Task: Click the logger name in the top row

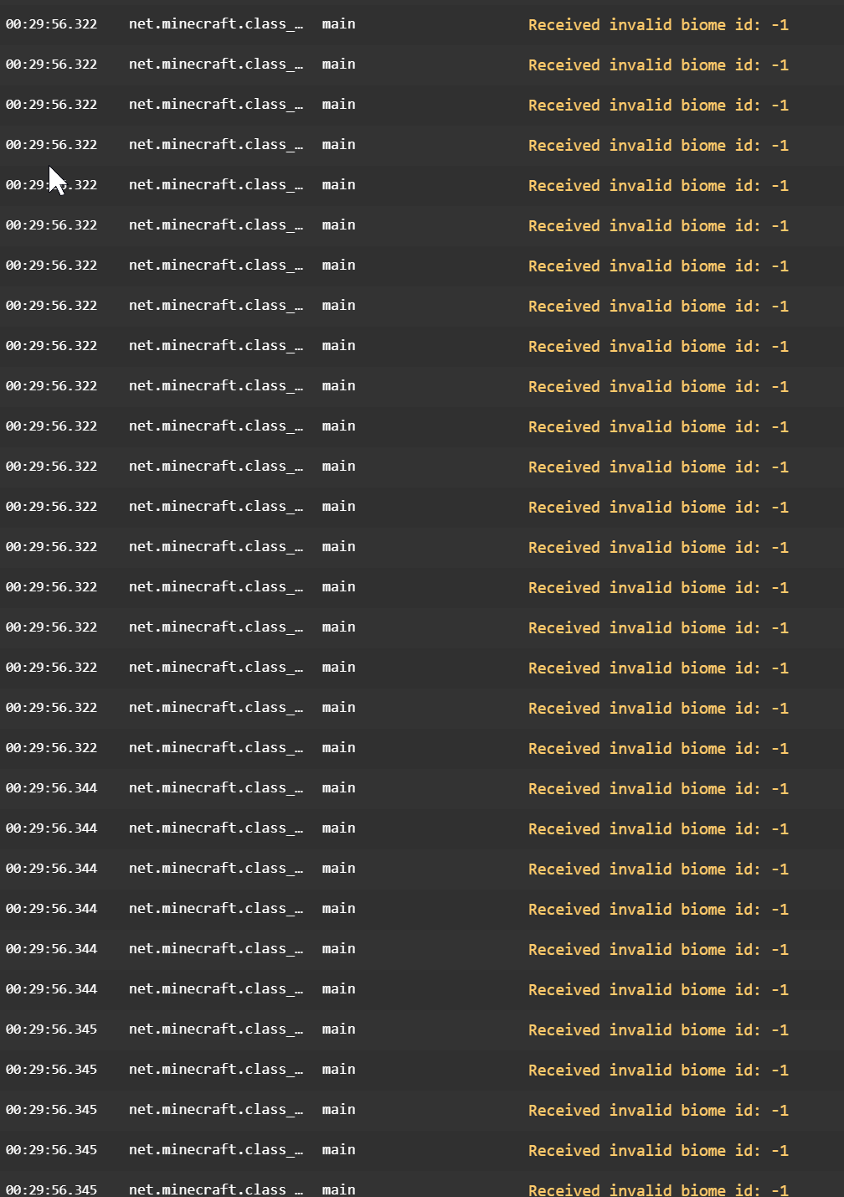Action: pyautogui.click(x=215, y=24)
